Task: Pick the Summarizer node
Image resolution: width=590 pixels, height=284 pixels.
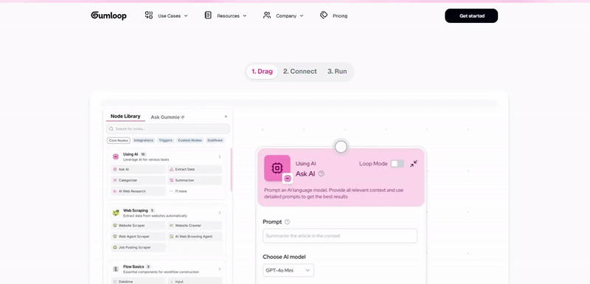Action: [x=195, y=180]
